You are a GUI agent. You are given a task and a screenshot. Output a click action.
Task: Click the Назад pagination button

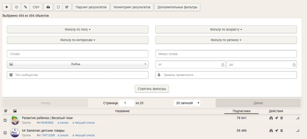45,103
